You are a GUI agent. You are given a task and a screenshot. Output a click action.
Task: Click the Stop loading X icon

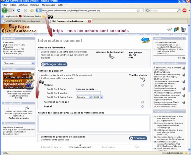click(x=25, y=11)
